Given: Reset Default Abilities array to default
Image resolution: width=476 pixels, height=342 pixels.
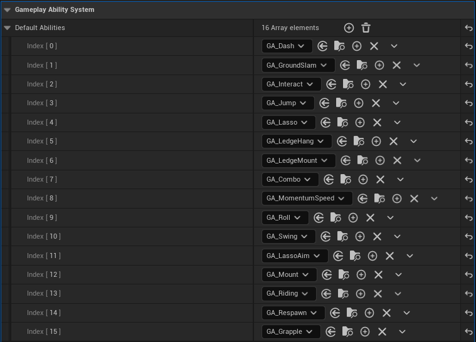Looking at the screenshot, I should tap(468, 28).
